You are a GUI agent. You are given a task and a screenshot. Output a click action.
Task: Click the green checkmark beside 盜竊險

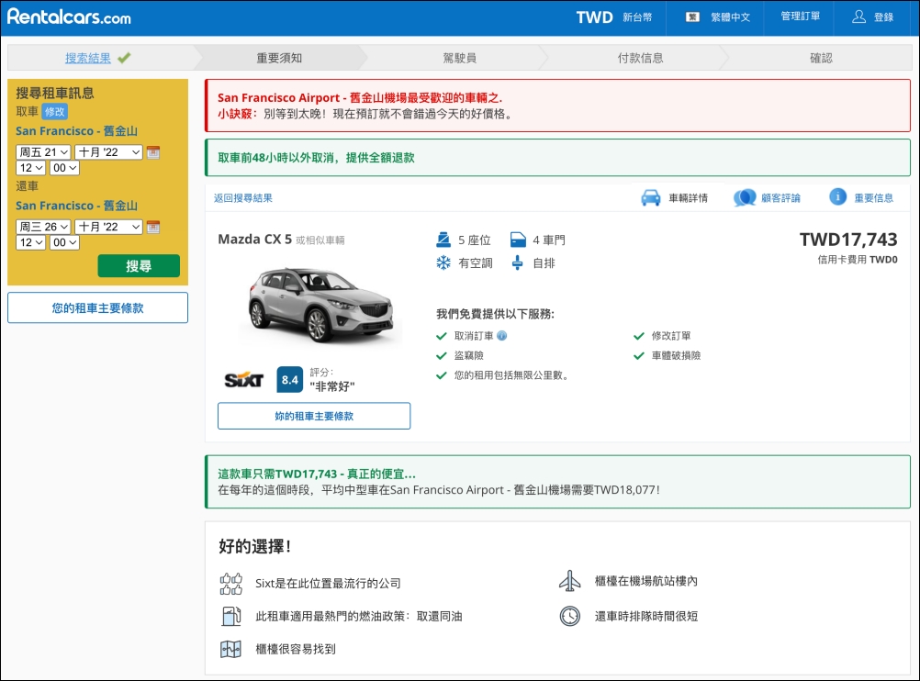(x=442, y=355)
